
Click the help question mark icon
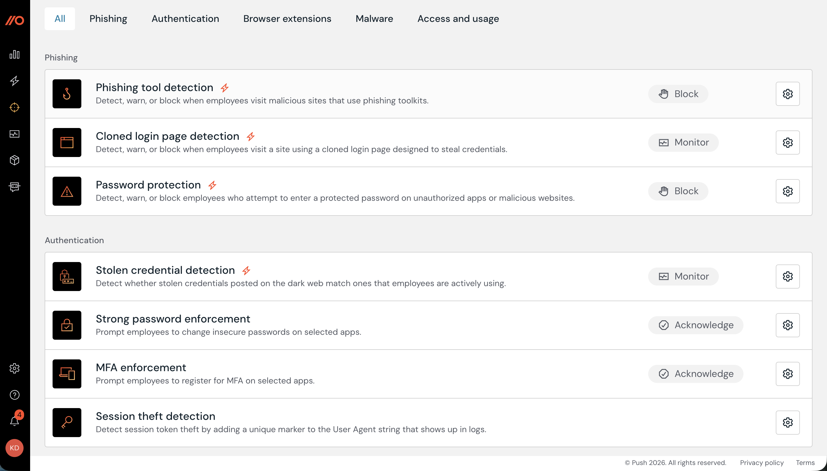[x=15, y=395]
